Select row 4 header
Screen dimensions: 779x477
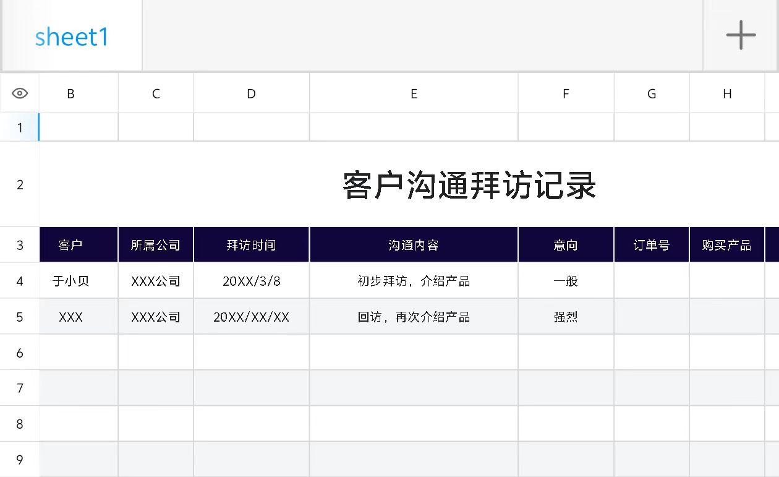tap(20, 281)
